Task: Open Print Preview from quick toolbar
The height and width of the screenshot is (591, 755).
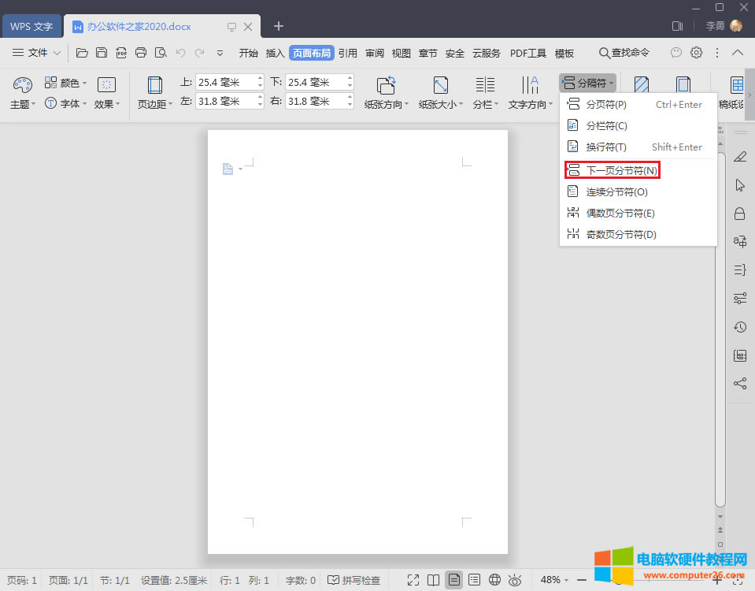Action: [161, 53]
